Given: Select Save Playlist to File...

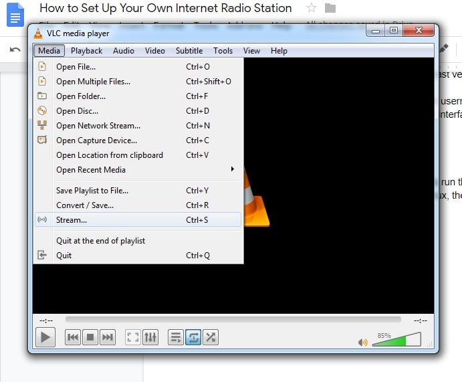Looking at the screenshot, I should 138,191.
